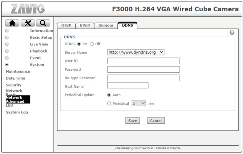Switch to the Bonjour tab

pos(106,25)
